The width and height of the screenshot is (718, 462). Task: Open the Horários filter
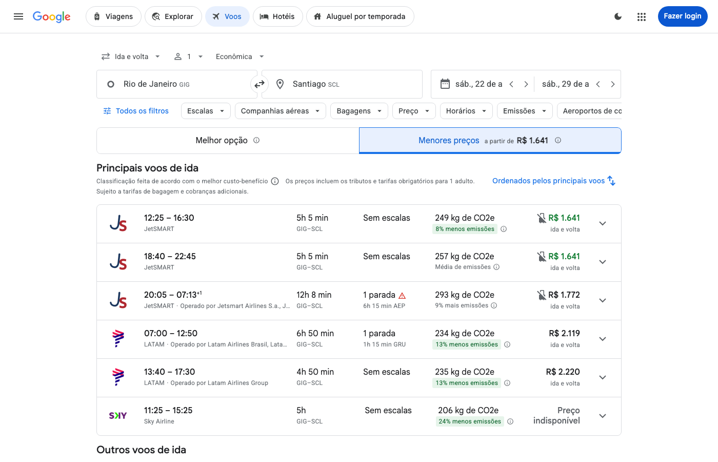(x=466, y=111)
